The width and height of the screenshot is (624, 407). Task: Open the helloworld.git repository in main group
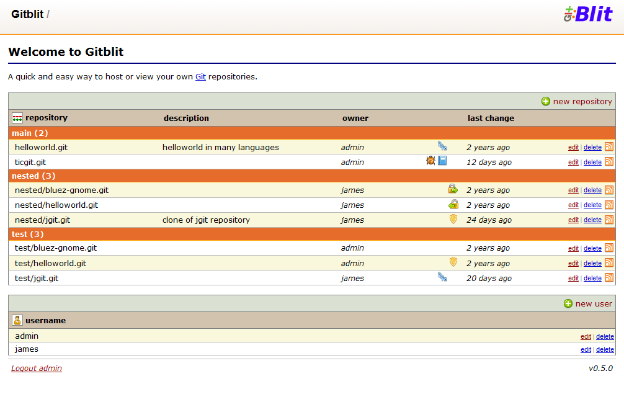pyautogui.click(x=42, y=147)
